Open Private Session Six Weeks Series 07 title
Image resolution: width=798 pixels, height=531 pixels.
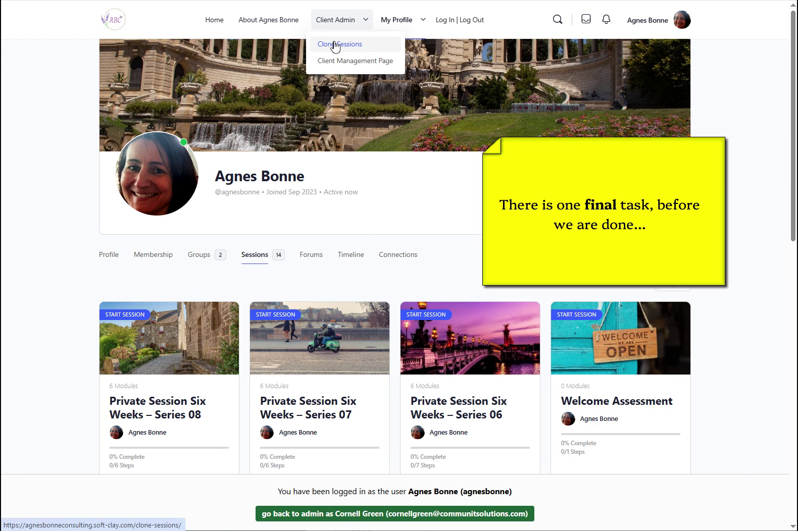[308, 408]
